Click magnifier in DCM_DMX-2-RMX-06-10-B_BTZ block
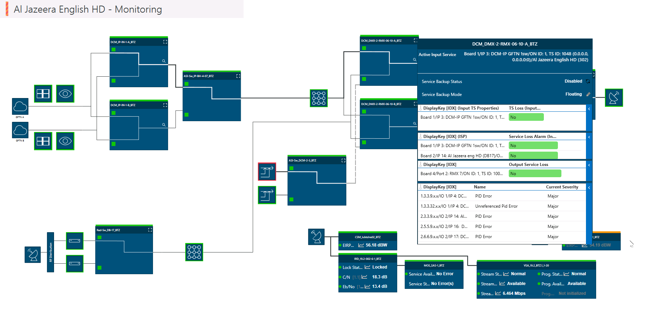Viewport: 660px width, 319px height. [x=414, y=124]
